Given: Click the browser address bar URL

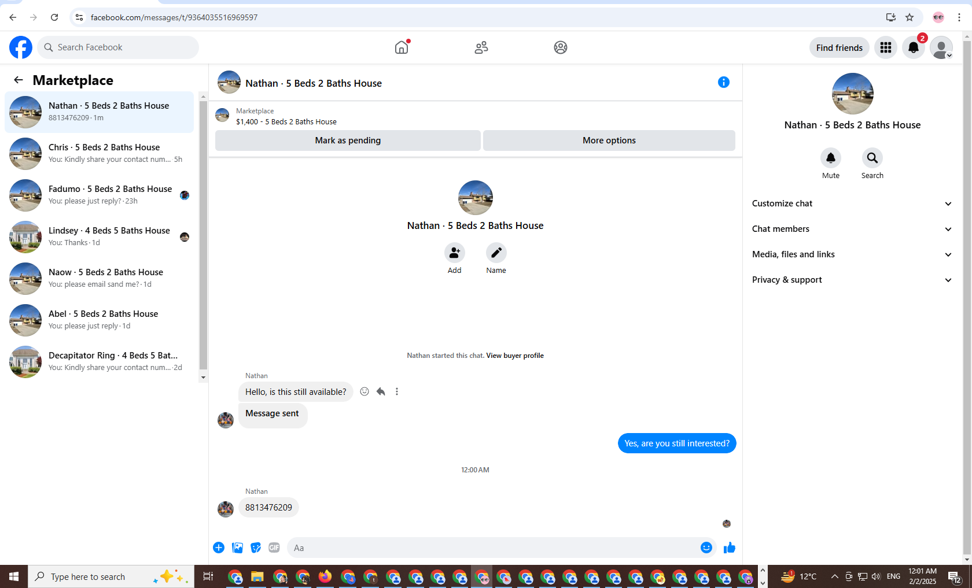Looking at the screenshot, I should 174,17.
